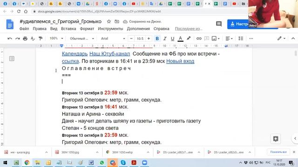Open the Формат menu

tap(87, 29)
